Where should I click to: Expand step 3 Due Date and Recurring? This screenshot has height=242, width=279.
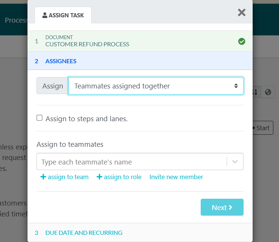click(84, 233)
